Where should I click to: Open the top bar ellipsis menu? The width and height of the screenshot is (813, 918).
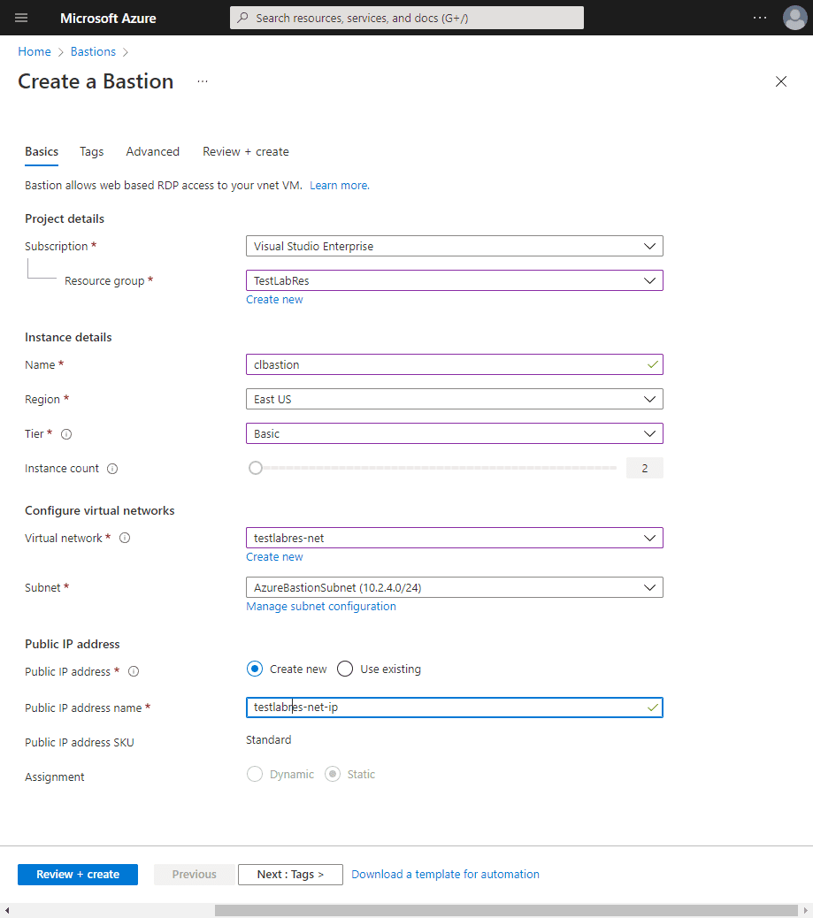click(x=760, y=18)
